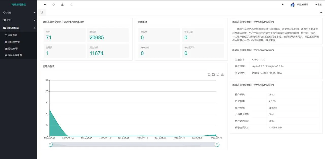
Task: Select the home tab
Action: [x=42, y=12]
